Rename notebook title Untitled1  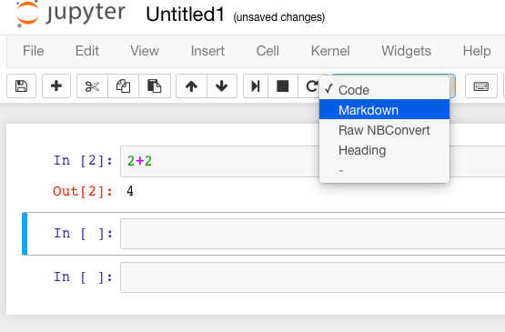point(185,15)
